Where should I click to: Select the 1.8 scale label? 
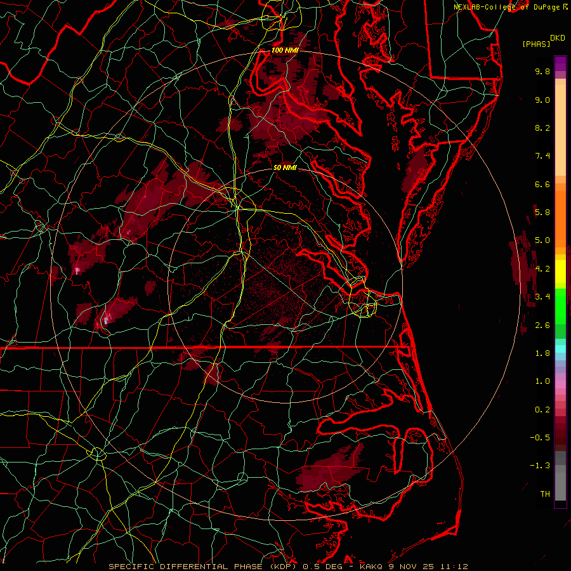(542, 353)
